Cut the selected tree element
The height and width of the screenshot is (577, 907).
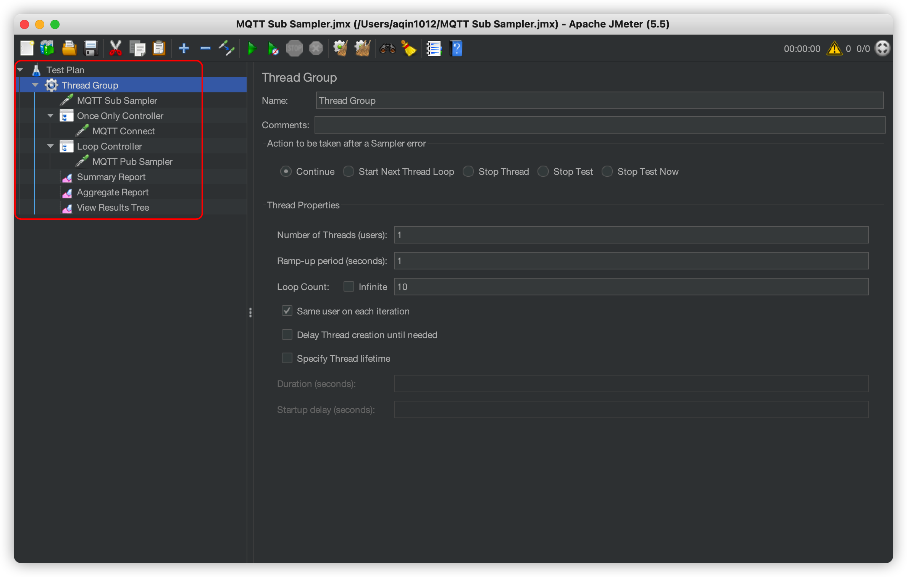click(115, 48)
